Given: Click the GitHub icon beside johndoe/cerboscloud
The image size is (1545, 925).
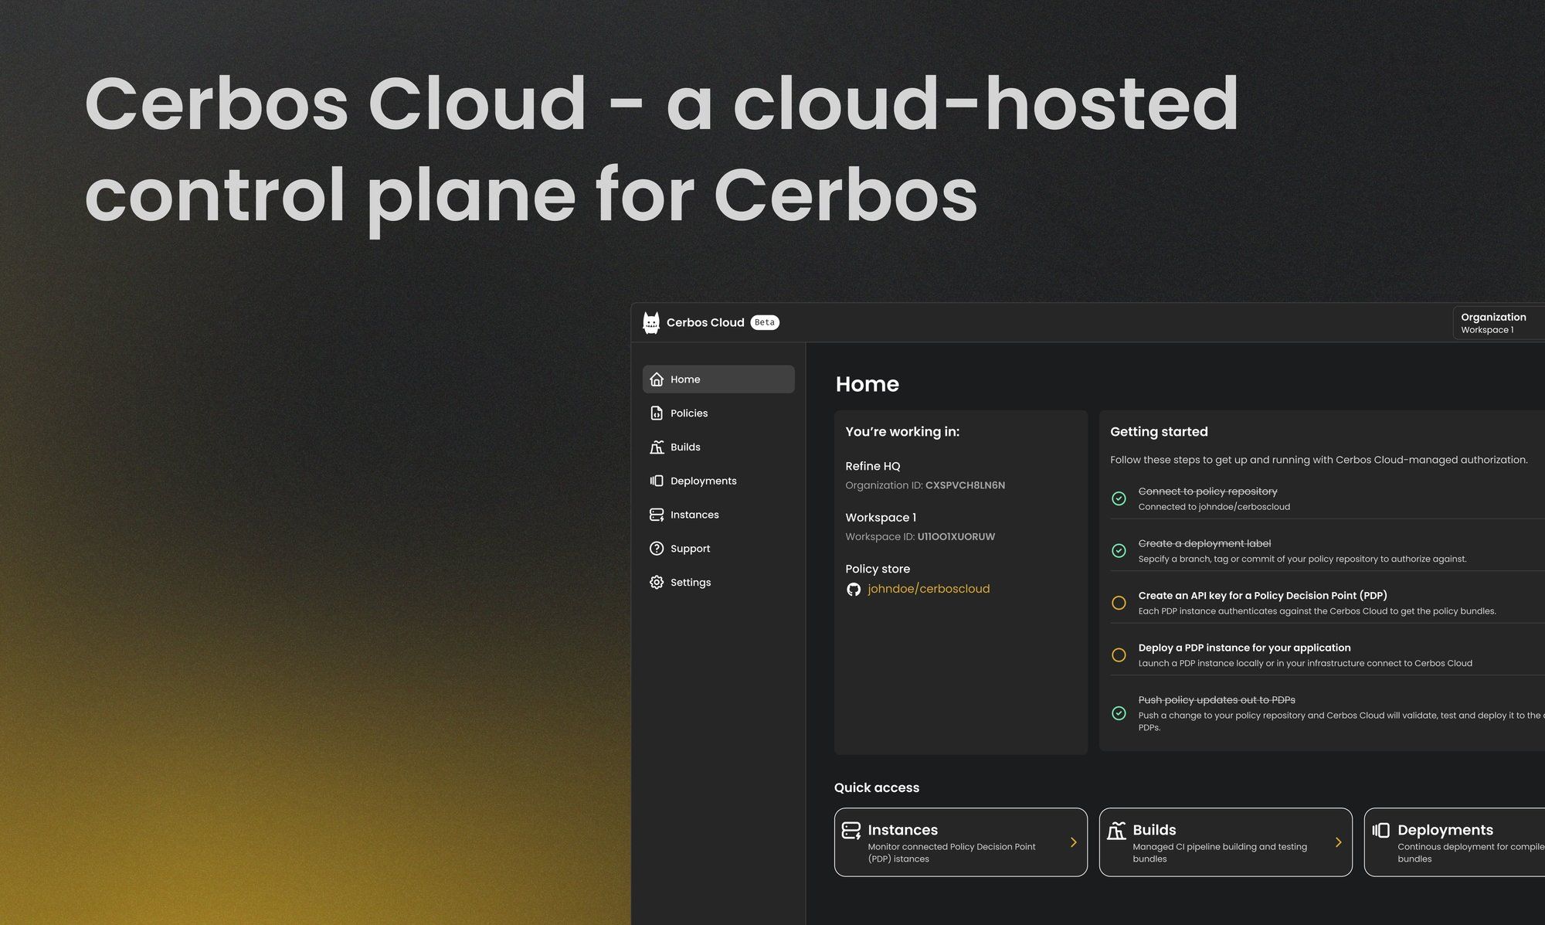Looking at the screenshot, I should [x=854, y=590].
